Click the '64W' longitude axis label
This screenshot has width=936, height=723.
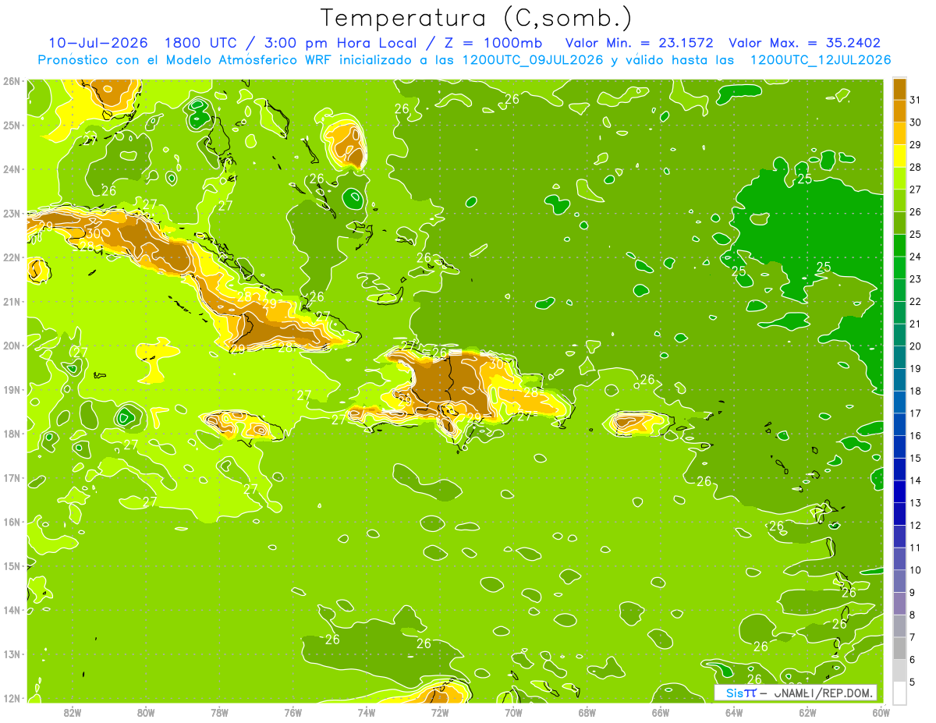734,711
